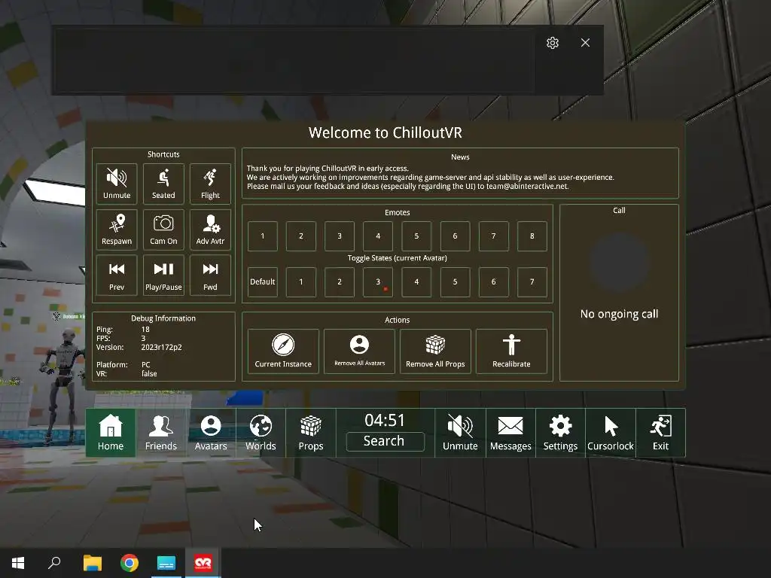Select the Default toggle state

pos(263,282)
